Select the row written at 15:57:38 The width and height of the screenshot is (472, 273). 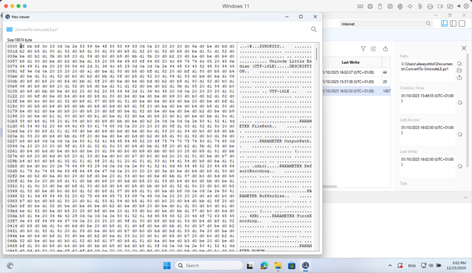350,81
